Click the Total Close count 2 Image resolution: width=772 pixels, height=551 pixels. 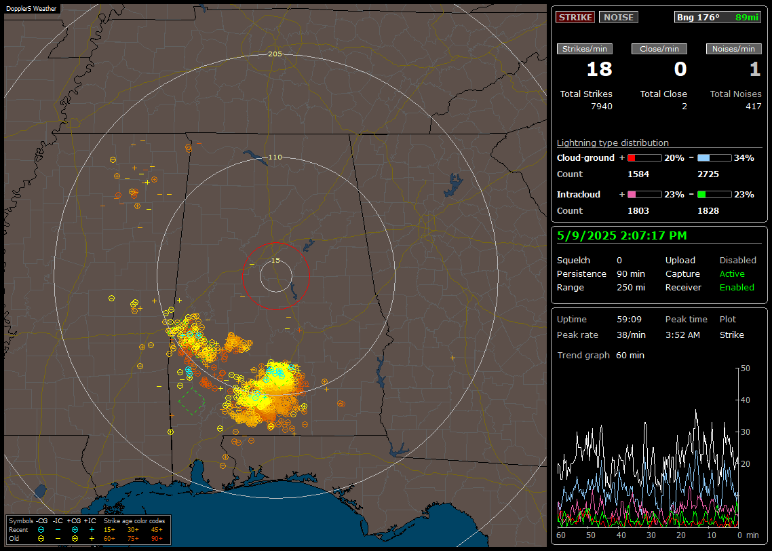click(x=684, y=107)
